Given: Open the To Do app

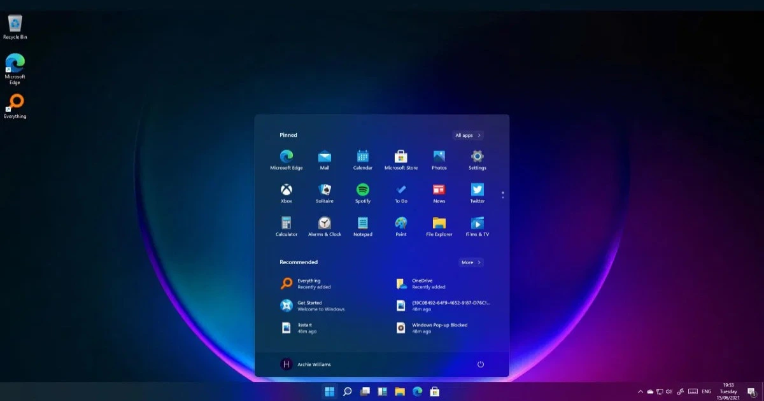Looking at the screenshot, I should coord(401,193).
